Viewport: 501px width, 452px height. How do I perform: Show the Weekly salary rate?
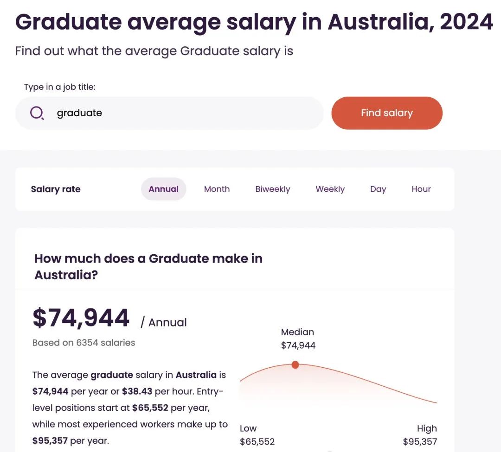[330, 189]
